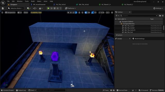Viewport: 165px width, 92px height.
Task: Close the Outliner panel tab
Action: [x=130, y=12]
